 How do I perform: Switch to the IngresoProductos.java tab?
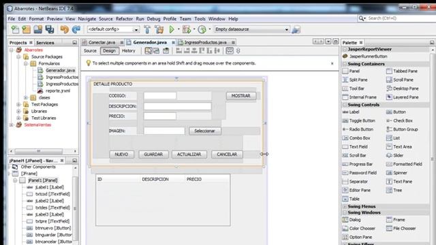tap(206, 42)
